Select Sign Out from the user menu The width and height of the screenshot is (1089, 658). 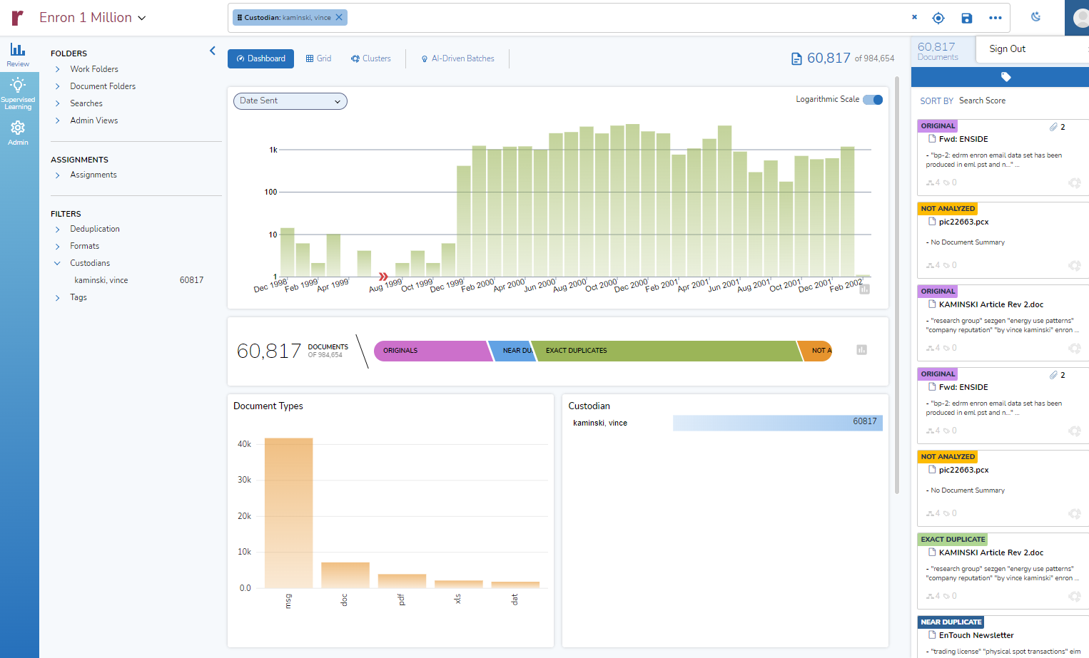(x=1007, y=48)
